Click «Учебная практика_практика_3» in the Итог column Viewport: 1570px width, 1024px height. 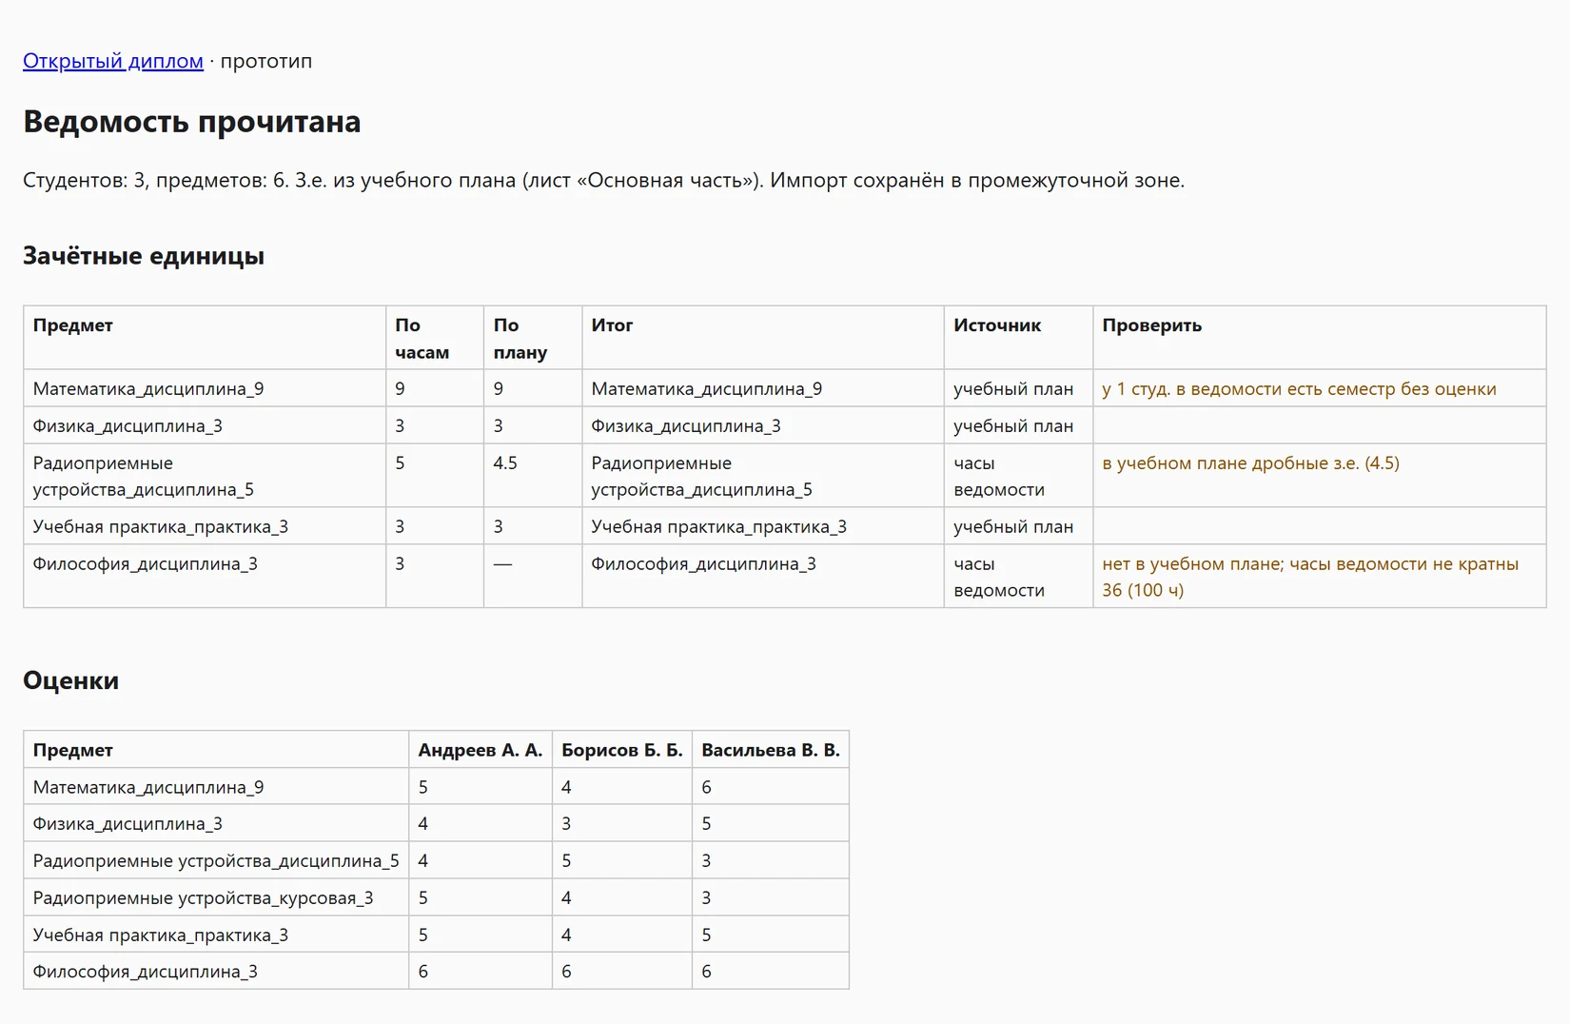[x=718, y=526]
